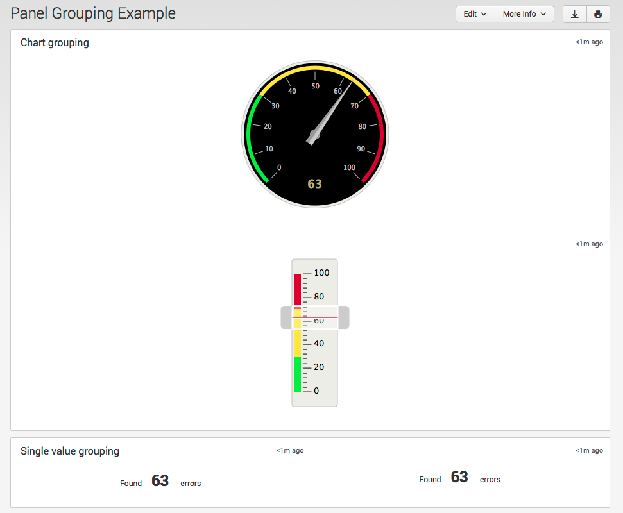Viewport: 623px width, 513px height.
Task: Click the 80 label on marker gauge
Action: (x=319, y=296)
